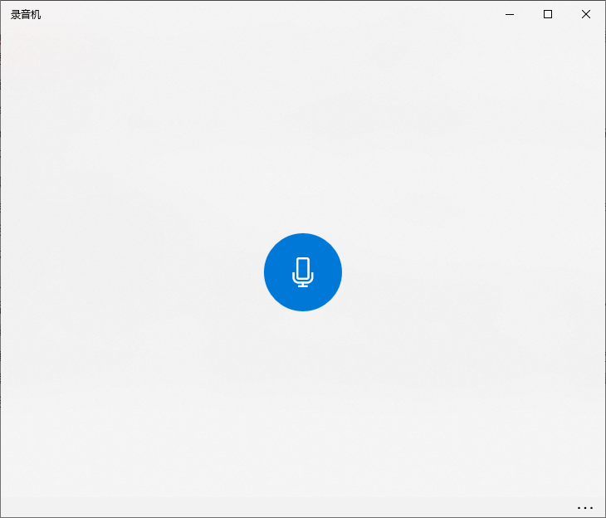The width and height of the screenshot is (606, 518).
Task: Open the bottom command bar overflow
Action: pos(585,507)
